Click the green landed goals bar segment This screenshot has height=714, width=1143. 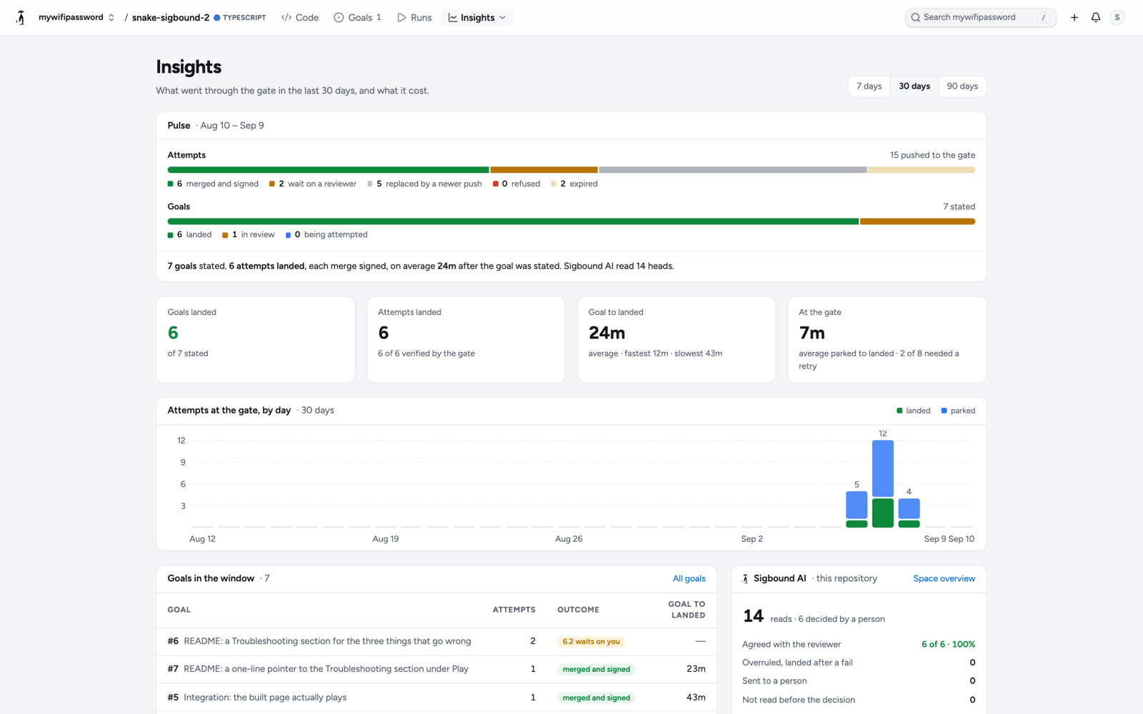[513, 221]
